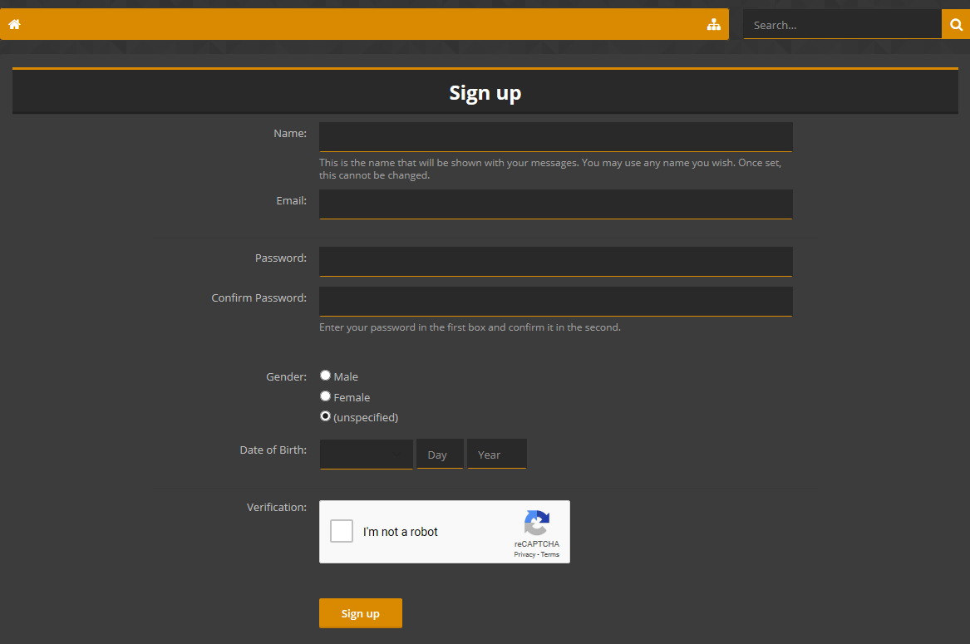This screenshot has width=970, height=644.
Task: Click the home icon in top bar
Action: pos(14,25)
